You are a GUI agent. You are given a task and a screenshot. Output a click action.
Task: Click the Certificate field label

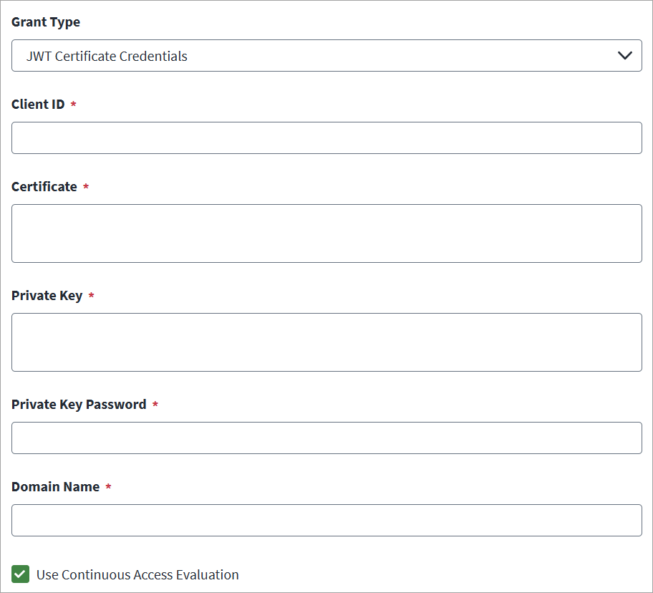pos(44,187)
